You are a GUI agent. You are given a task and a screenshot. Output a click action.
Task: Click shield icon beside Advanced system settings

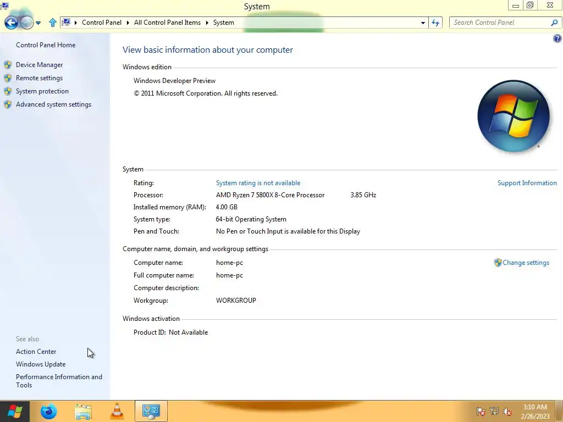[x=8, y=104]
